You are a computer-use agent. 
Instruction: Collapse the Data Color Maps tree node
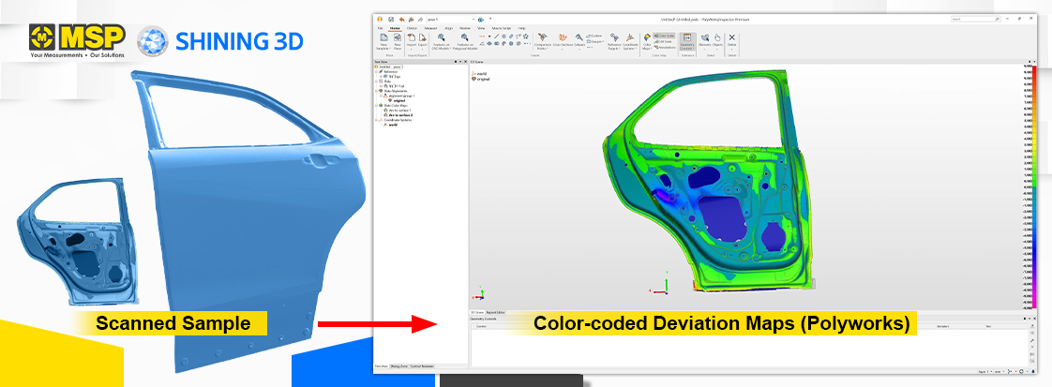[x=377, y=105]
